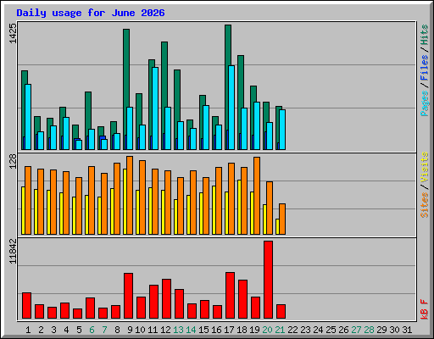Click the red KB bar for day 9
Viewport: 434px width, 339px height.
coord(128,296)
